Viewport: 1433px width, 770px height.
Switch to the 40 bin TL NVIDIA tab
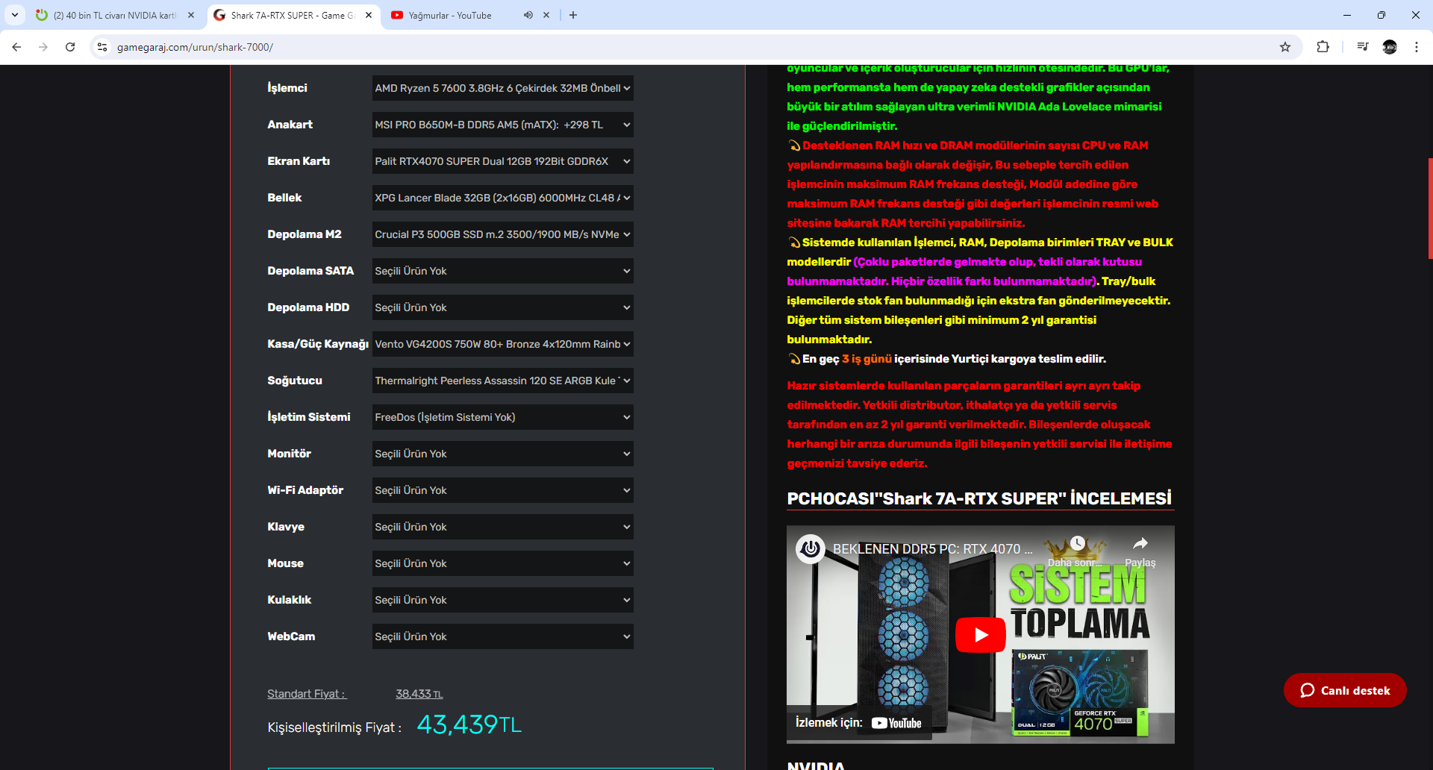(115, 15)
